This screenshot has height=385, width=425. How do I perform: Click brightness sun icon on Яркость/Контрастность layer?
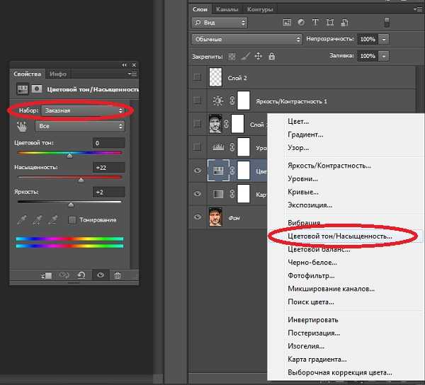pos(218,100)
